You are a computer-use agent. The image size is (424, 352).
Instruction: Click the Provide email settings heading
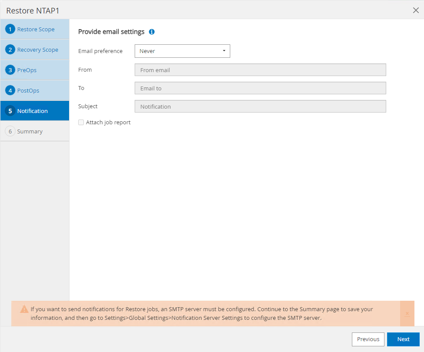[x=111, y=32]
